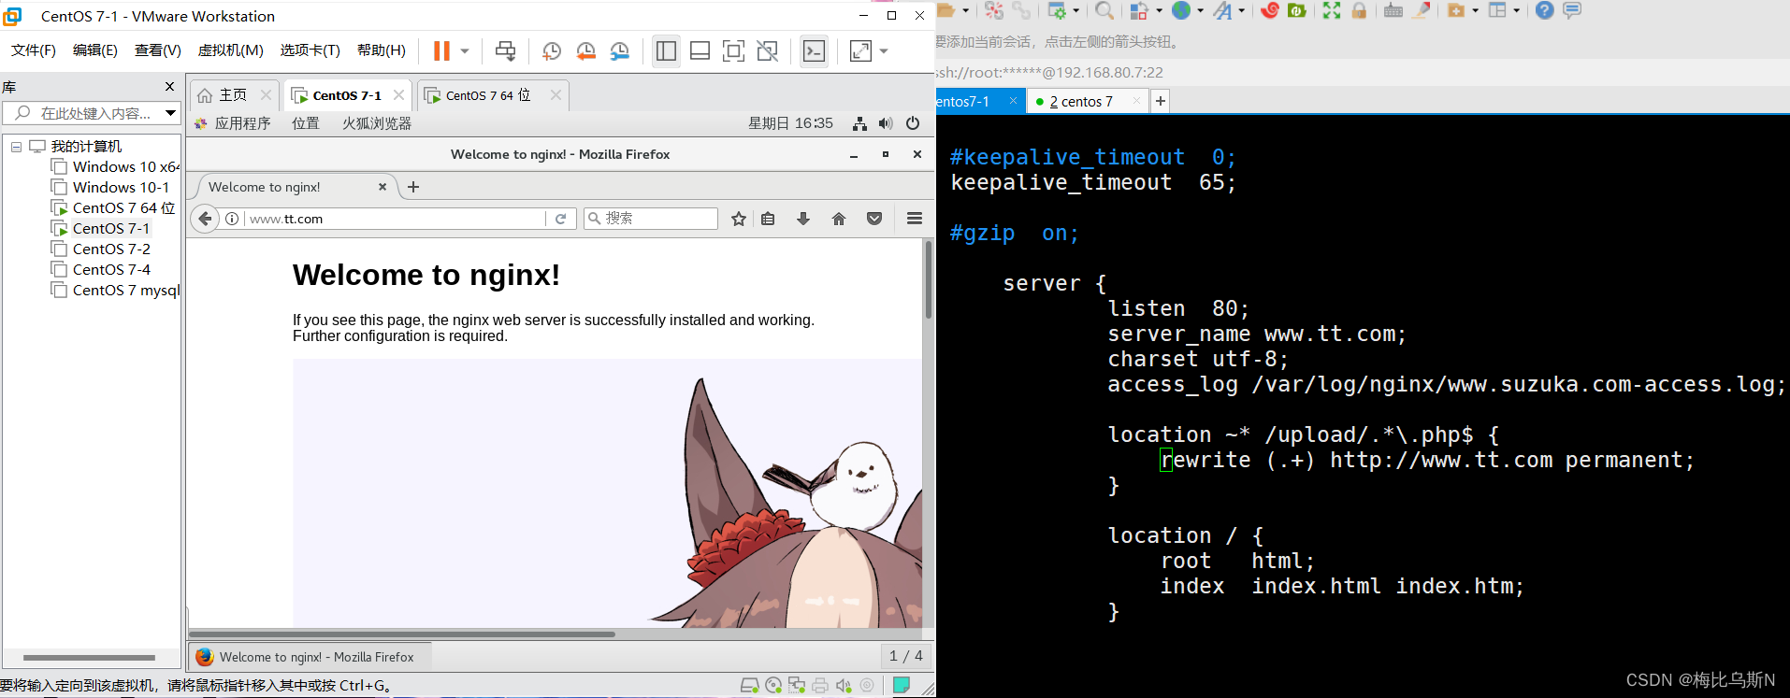Open the 虚拟机(M) menu

(231, 50)
